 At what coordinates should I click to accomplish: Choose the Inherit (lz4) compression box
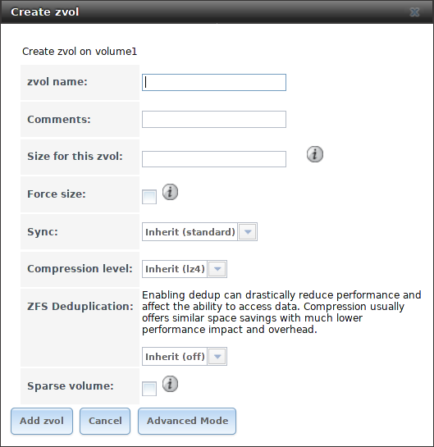point(175,269)
